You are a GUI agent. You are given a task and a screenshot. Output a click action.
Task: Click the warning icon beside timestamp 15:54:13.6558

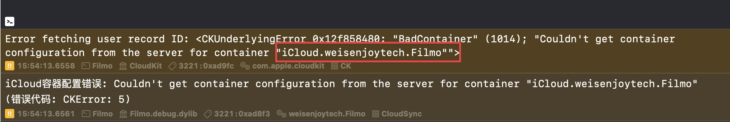point(9,66)
